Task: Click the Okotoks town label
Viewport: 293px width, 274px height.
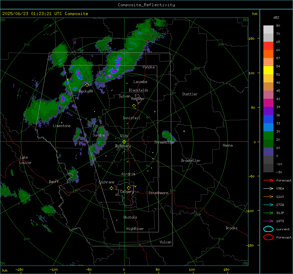Action: [130, 217]
